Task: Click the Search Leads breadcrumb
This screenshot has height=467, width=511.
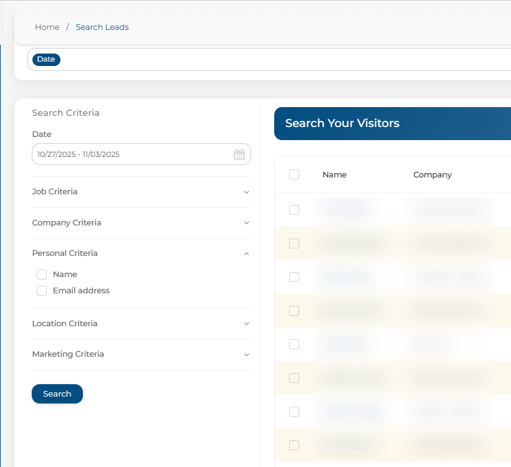Action: 102,27
